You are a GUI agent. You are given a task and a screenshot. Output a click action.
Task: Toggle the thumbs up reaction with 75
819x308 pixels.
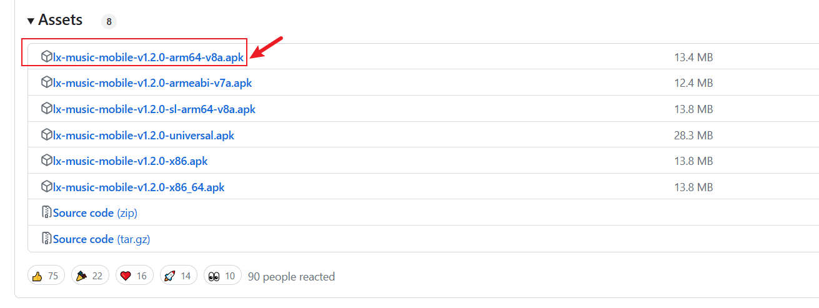tap(46, 276)
